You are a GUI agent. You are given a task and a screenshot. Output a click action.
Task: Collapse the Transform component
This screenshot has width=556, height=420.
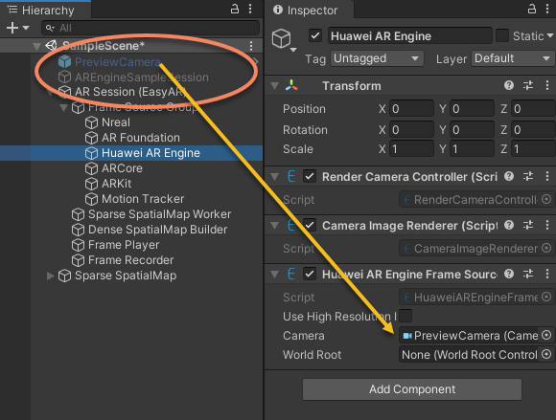[274, 86]
